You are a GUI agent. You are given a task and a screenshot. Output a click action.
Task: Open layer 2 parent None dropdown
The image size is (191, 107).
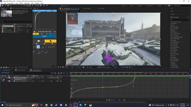pyautogui.click(x=63, y=81)
